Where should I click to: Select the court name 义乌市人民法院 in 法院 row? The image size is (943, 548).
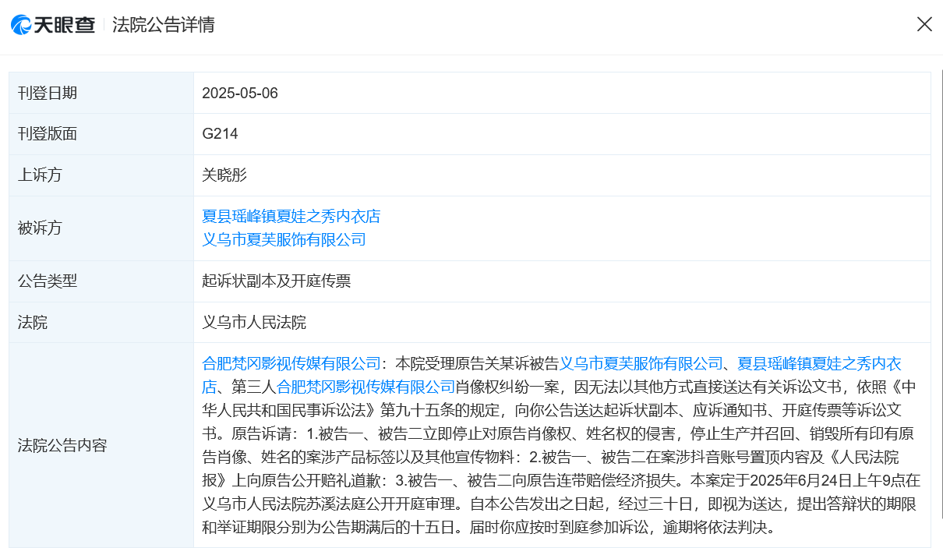(254, 322)
